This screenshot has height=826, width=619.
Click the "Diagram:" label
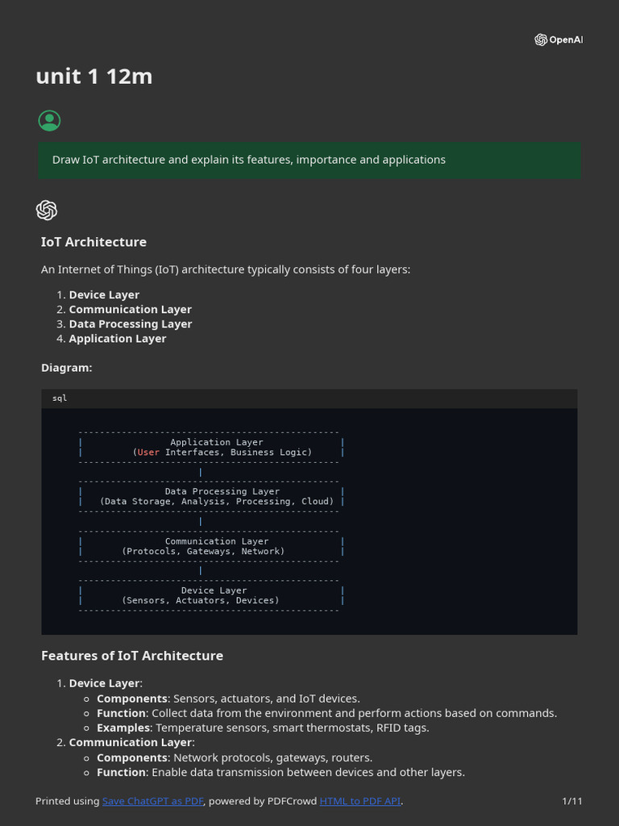(67, 368)
